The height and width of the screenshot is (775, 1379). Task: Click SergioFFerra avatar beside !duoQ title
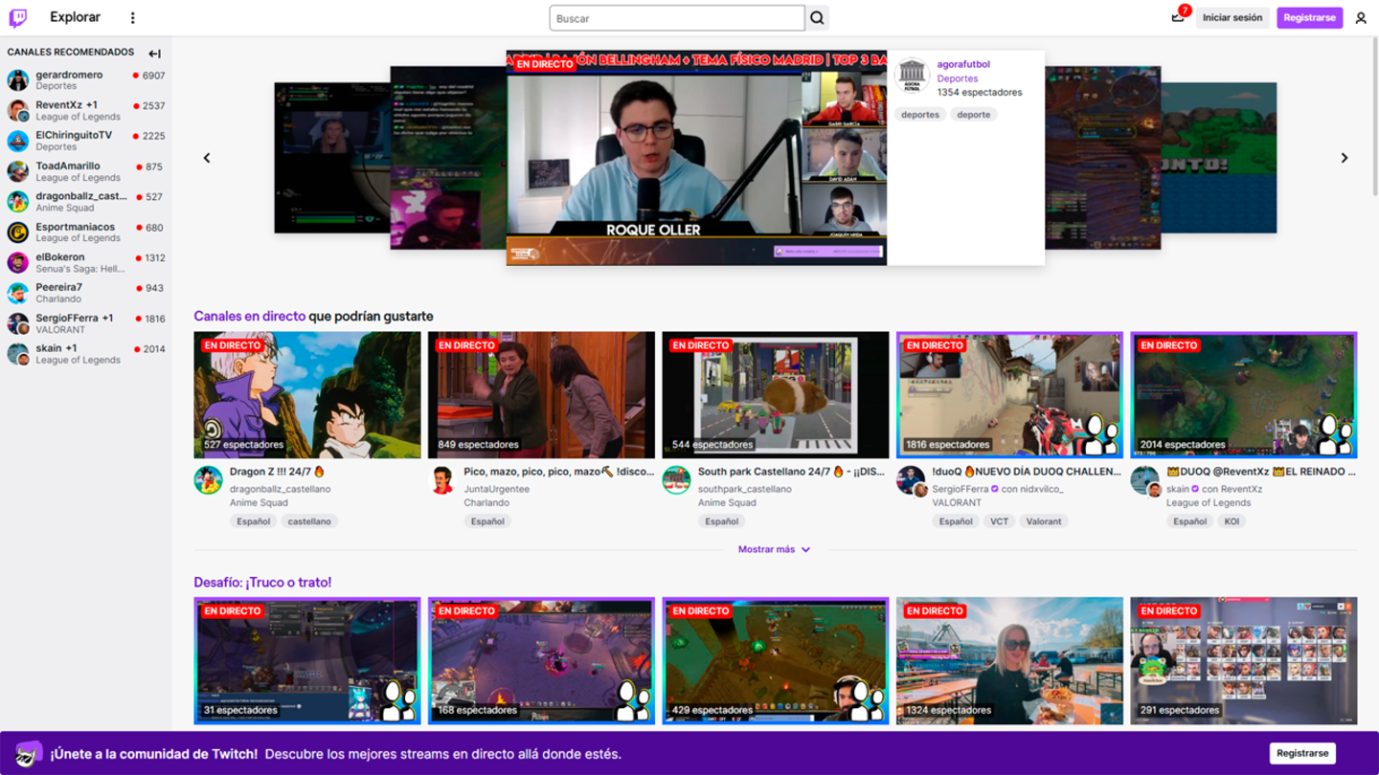911,480
